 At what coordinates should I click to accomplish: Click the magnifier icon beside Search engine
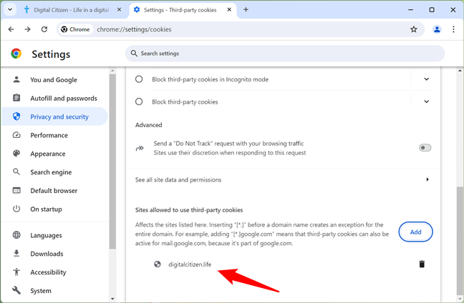(x=16, y=172)
